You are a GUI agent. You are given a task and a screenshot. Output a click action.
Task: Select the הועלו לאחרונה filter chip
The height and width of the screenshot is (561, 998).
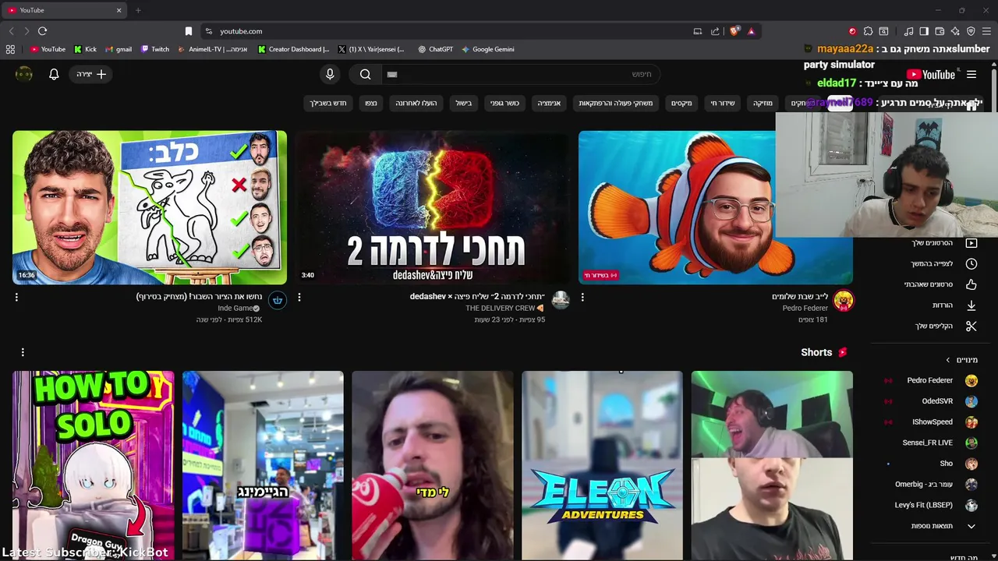pos(416,103)
